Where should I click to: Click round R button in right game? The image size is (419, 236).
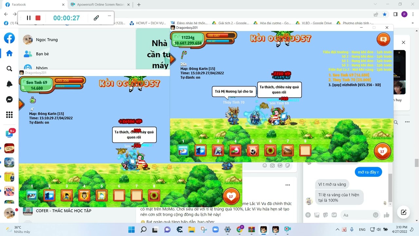tap(383, 40)
